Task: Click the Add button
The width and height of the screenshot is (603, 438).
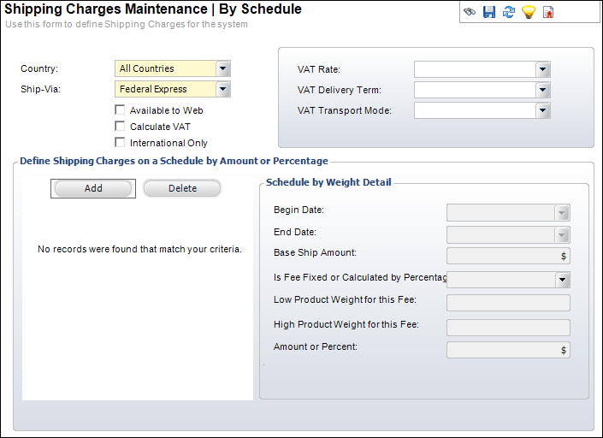Action: (x=93, y=188)
